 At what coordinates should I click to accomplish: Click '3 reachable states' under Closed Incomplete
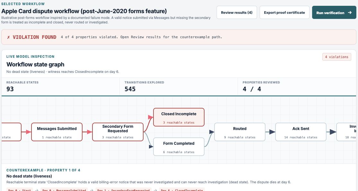click(x=179, y=123)
